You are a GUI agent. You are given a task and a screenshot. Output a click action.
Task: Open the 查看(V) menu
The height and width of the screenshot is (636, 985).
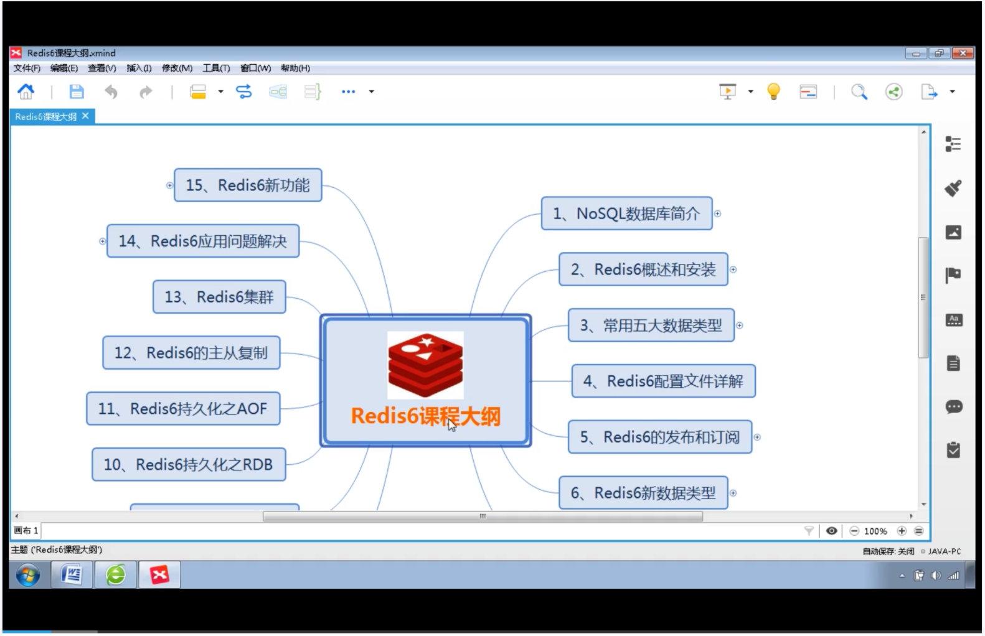click(x=101, y=68)
